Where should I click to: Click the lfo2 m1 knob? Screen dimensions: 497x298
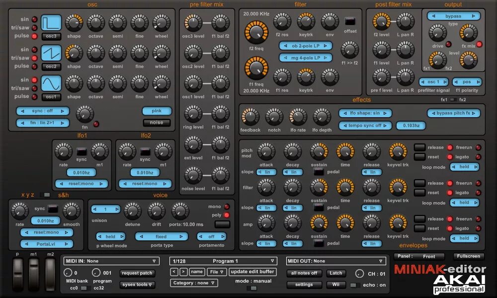tap(163, 151)
